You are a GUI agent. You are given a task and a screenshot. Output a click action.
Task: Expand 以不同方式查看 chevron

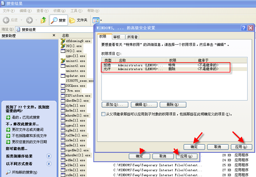tap(49, 164)
